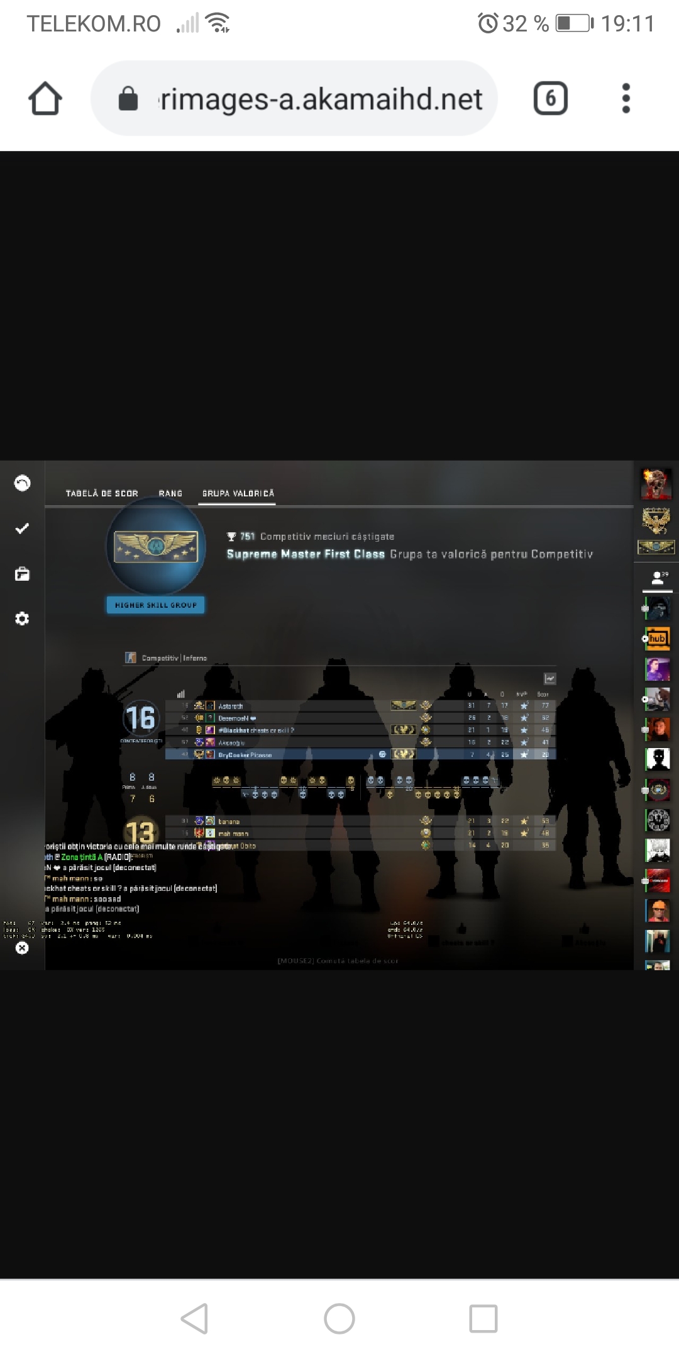Viewport: 679px width, 1359px height.
Task: Open the settings gear sidebar icon
Action: (22, 618)
